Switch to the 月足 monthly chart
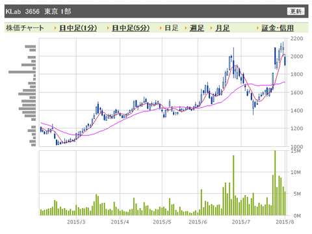The height and width of the screenshot is (234, 312). (222, 28)
